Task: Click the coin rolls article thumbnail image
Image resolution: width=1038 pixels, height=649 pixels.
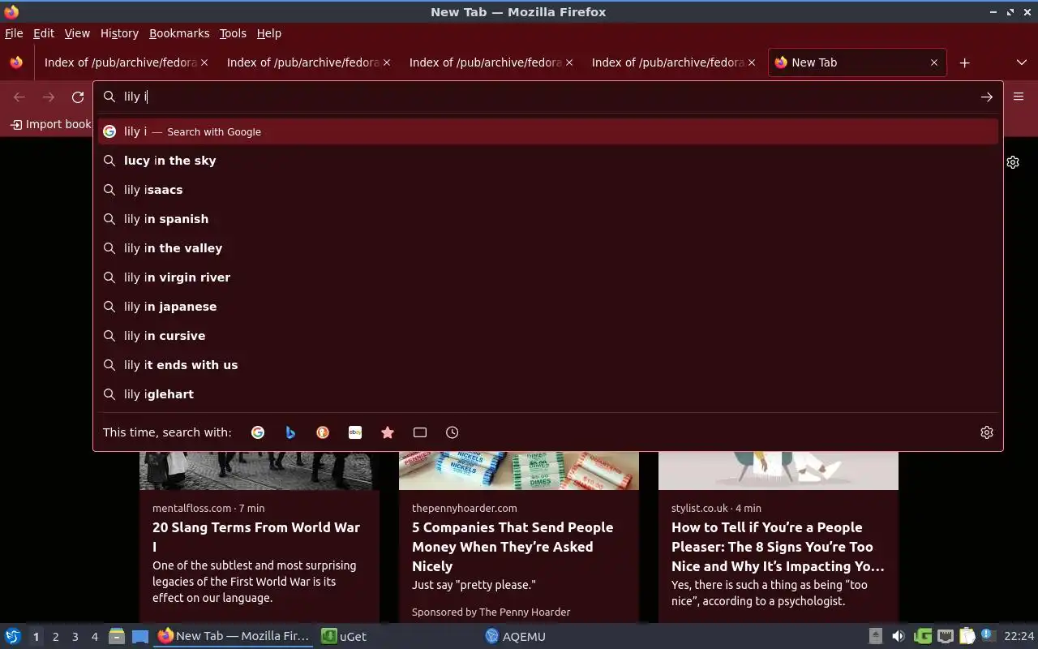Action: pos(519,471)
